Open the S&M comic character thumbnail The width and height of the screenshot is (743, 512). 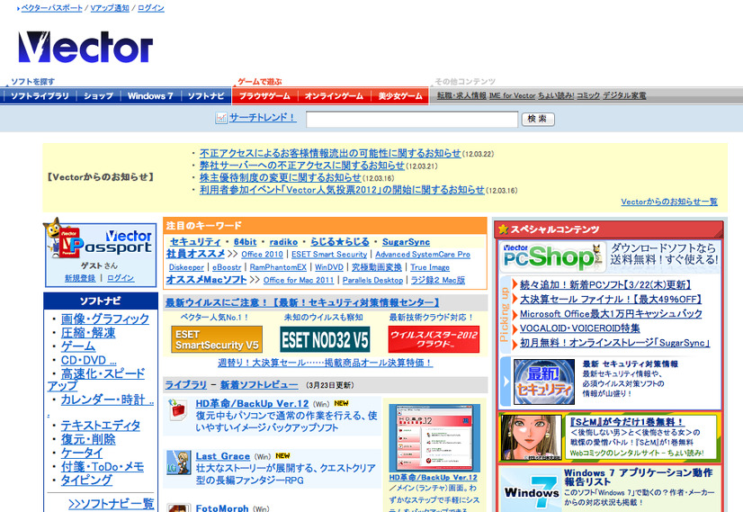(532, 437)
